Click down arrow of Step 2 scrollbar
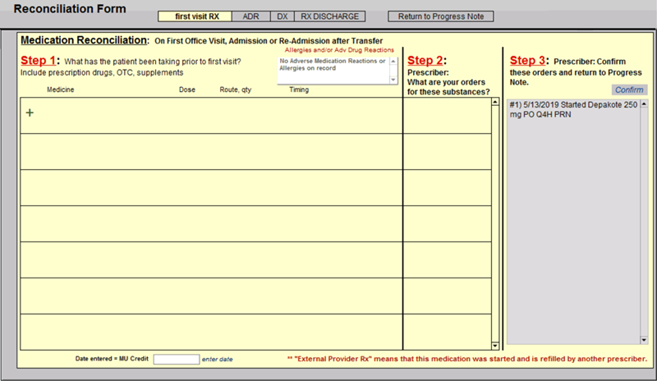657x381 pixels. pos(495,346)
